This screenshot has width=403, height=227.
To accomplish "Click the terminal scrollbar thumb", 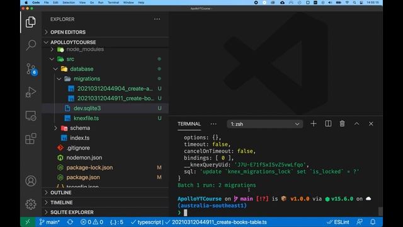I will pos(380,212).
